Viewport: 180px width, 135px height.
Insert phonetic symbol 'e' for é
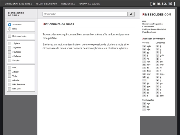(144, 55)
